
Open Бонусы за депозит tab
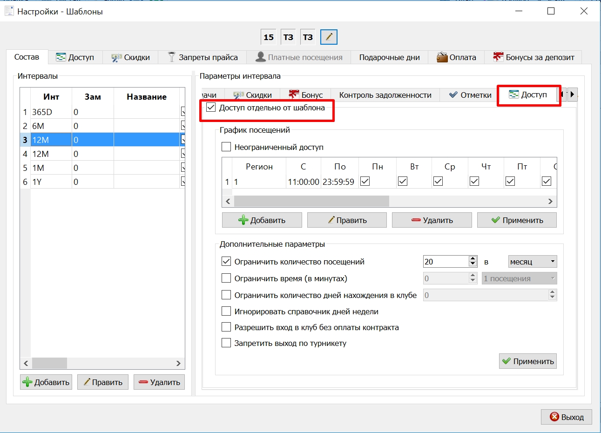tap(533, 57)
